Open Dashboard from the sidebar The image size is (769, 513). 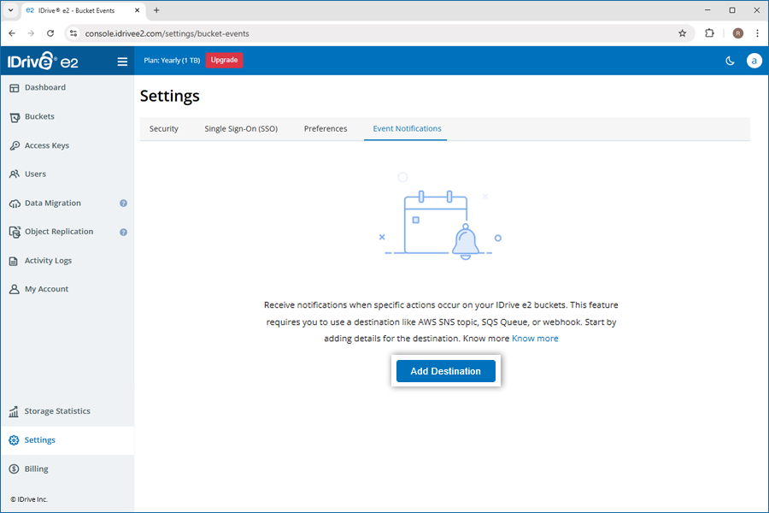[44, 88]
